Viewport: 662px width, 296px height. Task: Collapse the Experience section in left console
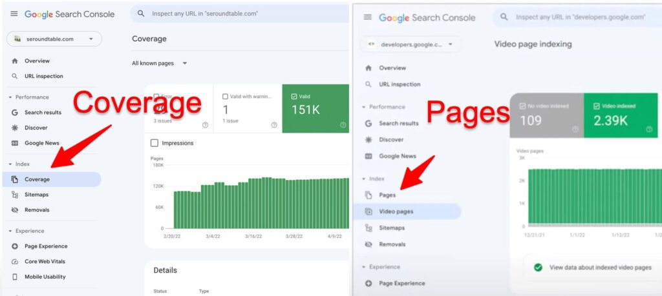coord(10,231)
